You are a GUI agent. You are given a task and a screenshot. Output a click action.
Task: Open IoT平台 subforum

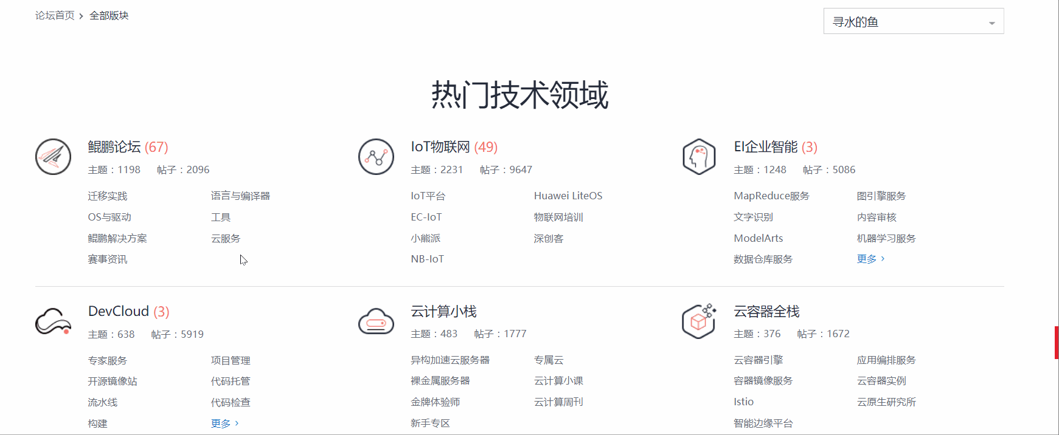click(x=428, y=196)
